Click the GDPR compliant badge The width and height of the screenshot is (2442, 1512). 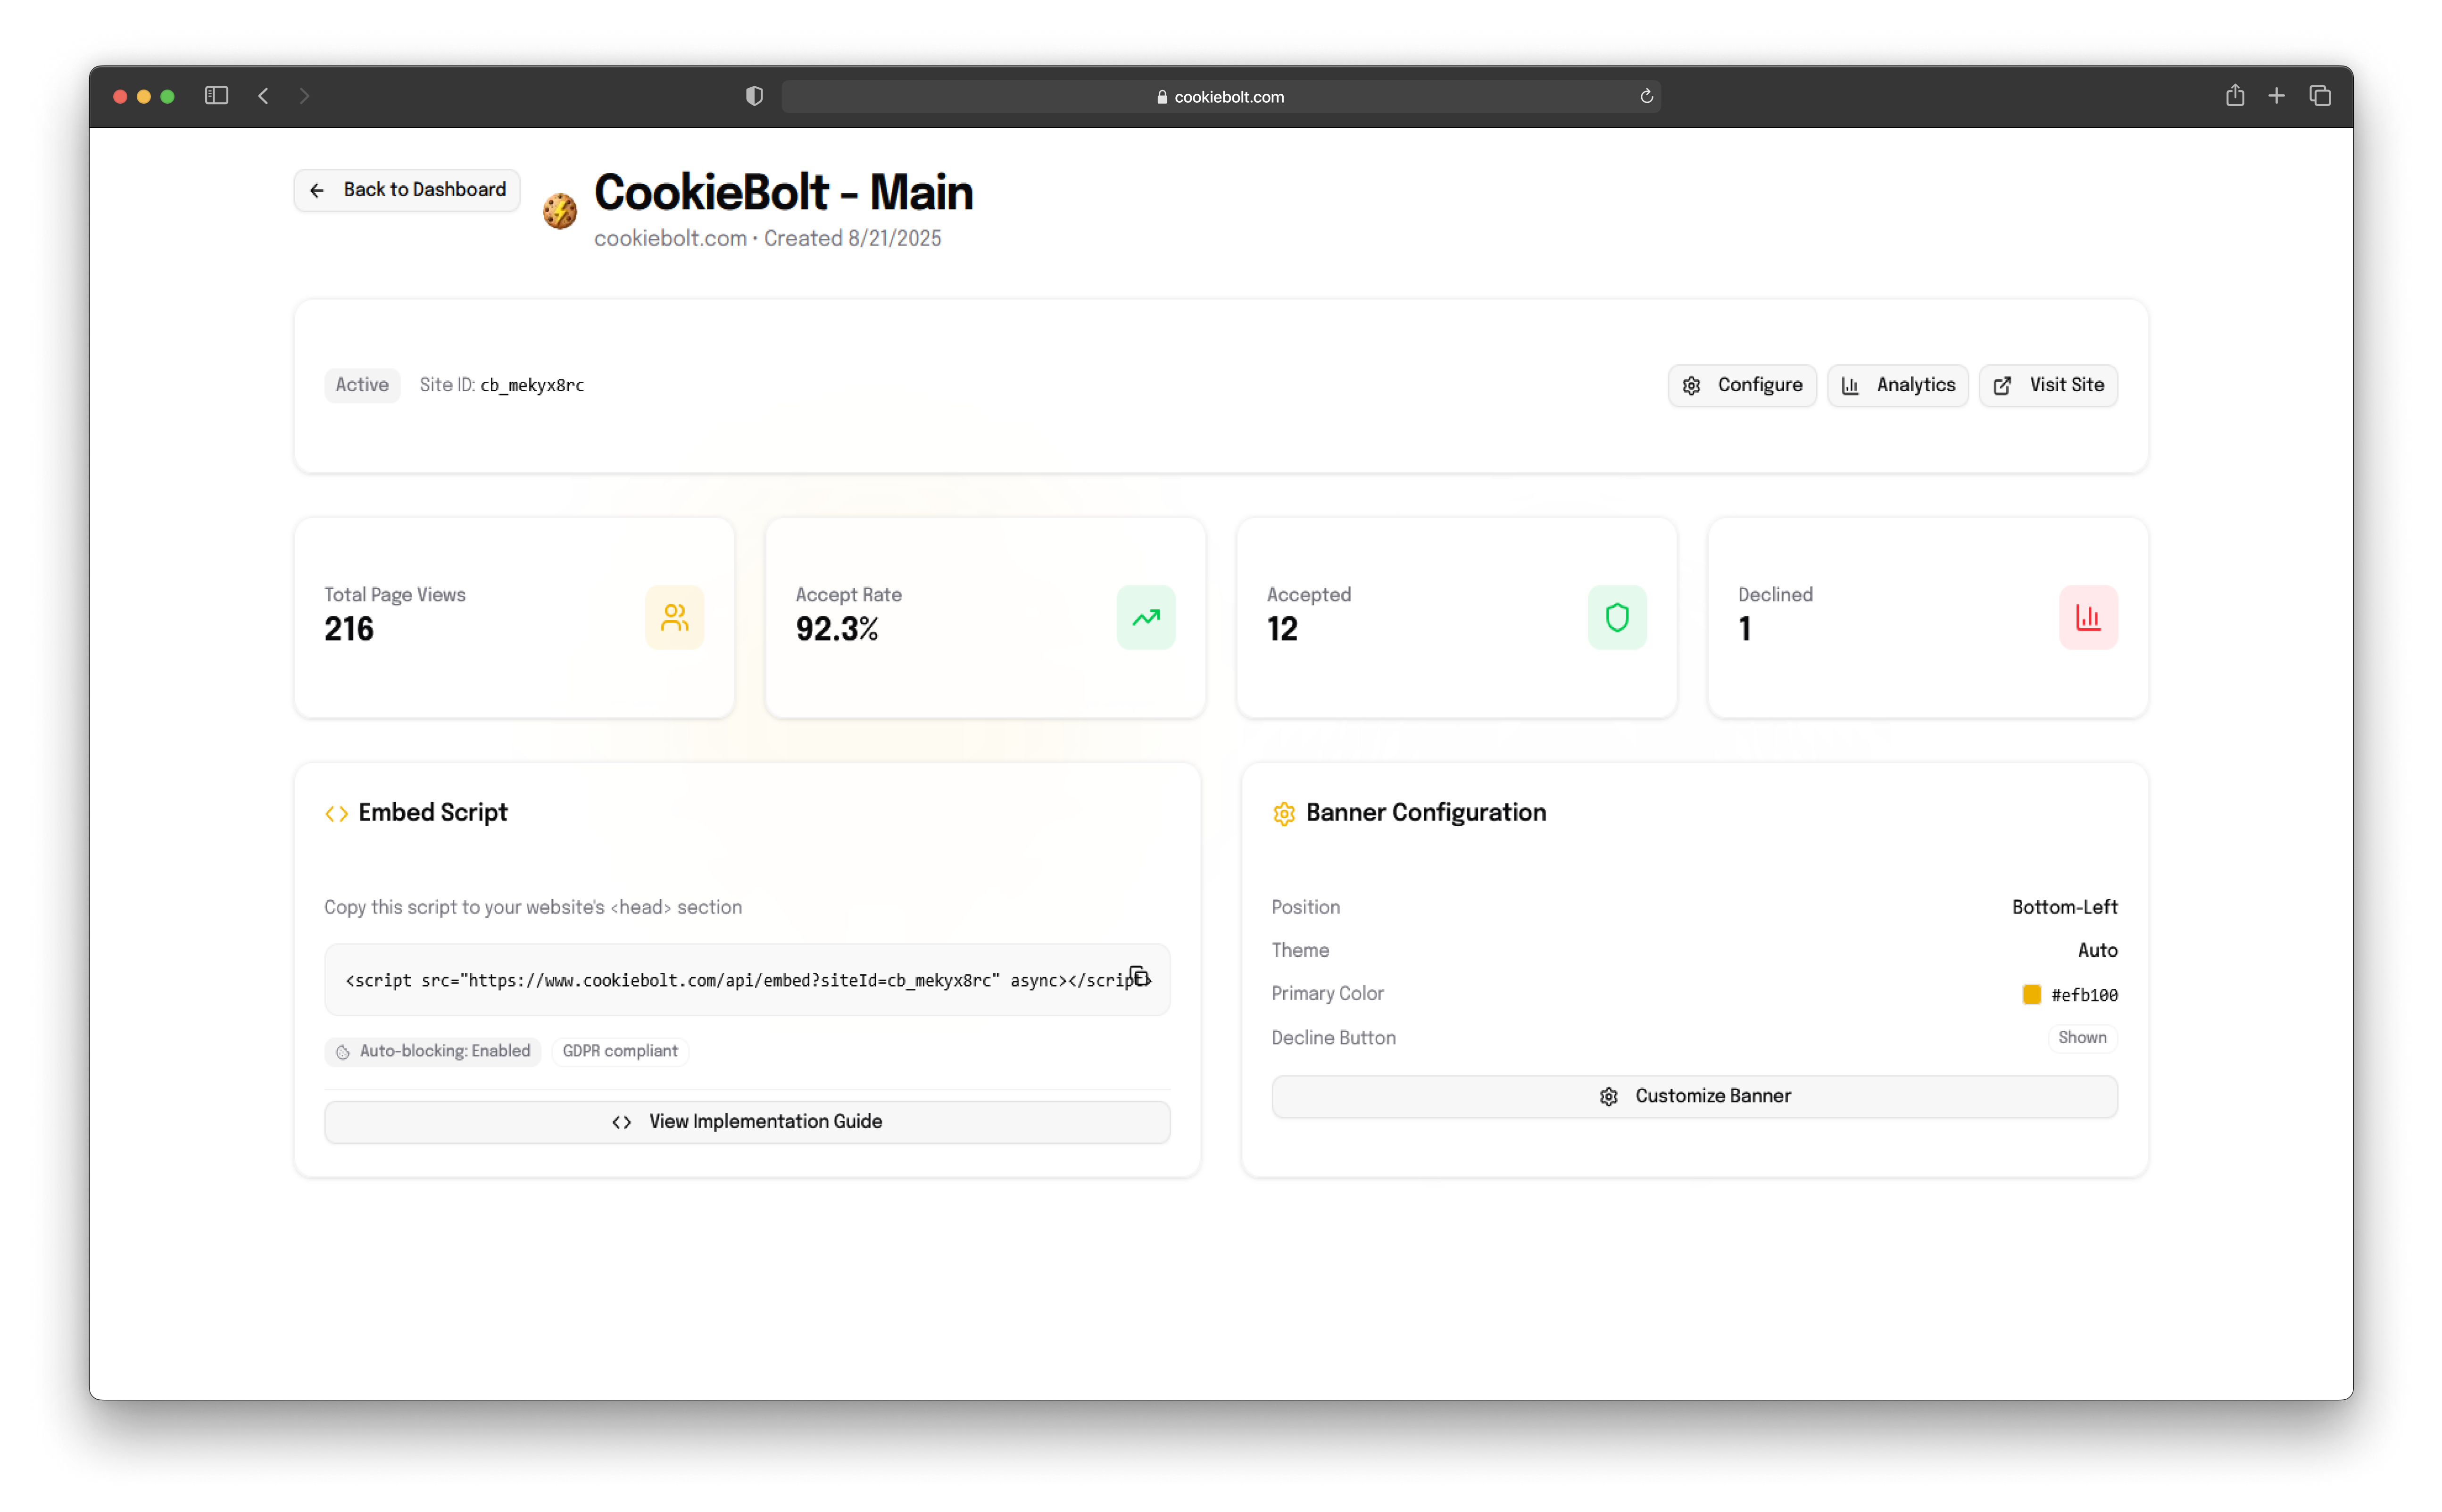(x=619, y=1051)
